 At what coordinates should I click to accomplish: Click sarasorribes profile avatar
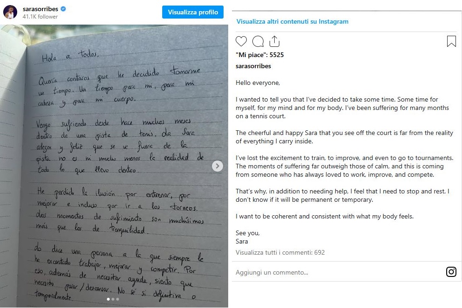(10, 13)
